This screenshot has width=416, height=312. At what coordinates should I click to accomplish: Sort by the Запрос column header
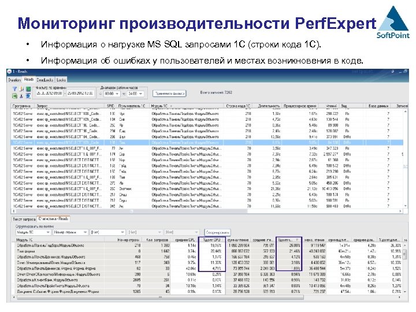coord(69,106)
